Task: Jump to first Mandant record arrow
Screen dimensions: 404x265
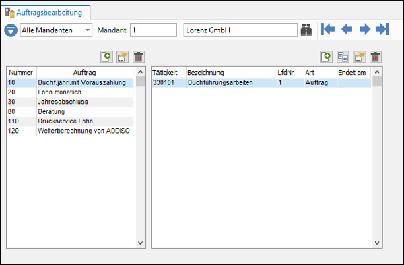Action: click(328, 29)
